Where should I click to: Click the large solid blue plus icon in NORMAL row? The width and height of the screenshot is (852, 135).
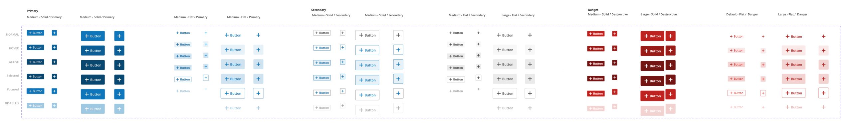pos(119,36)
